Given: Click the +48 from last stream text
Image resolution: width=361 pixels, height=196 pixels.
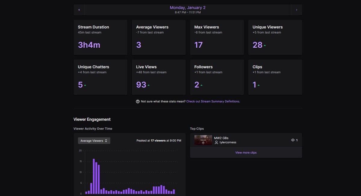Looking at the screenshot, I should (151, 72).
